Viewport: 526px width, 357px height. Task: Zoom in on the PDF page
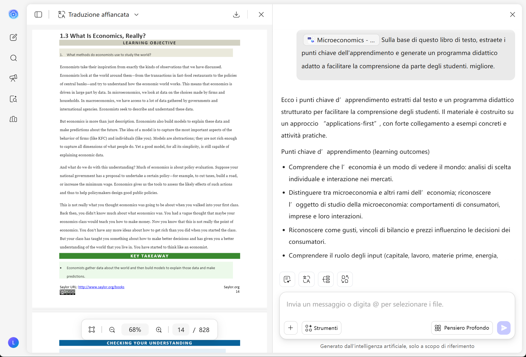[x=159, y=329]
